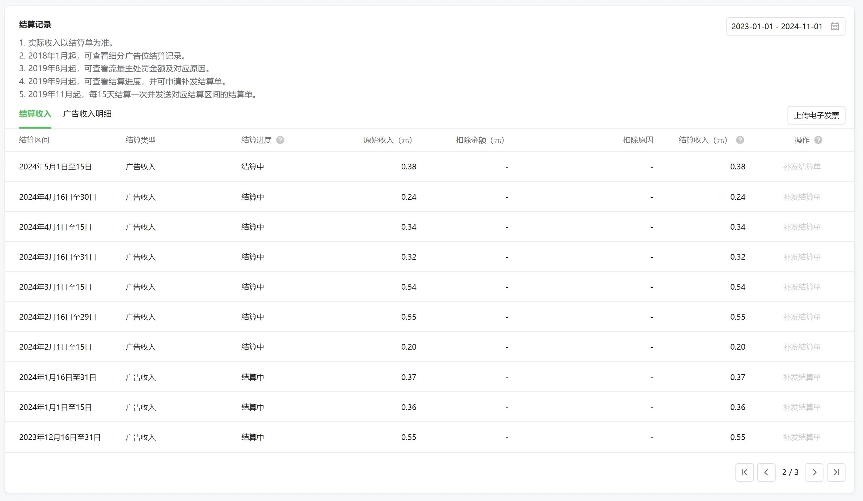Viewport: 863px width, 501px height.
Task: Click help icon next to 结算进度
Action: point(280,140)
